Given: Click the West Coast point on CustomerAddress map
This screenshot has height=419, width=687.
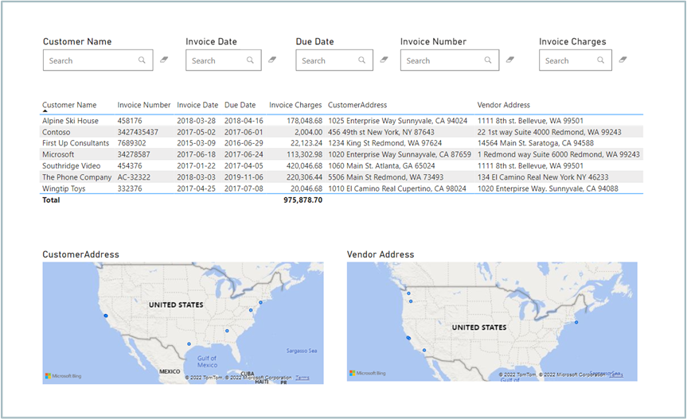Looking at the screenshot, I should (106, 316).
